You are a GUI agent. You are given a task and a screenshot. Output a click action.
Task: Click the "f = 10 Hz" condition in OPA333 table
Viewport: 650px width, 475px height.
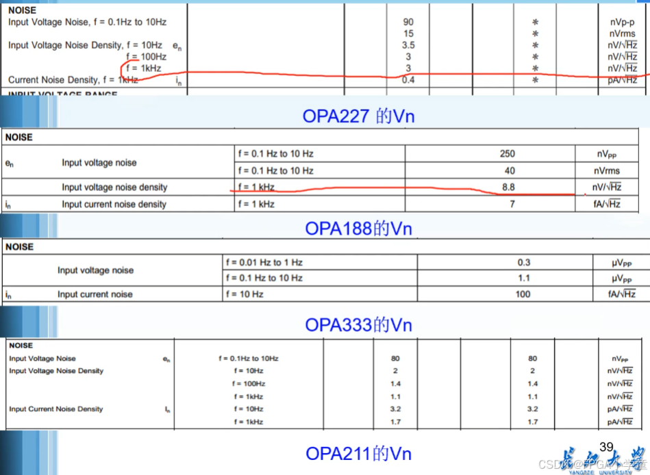245,294
